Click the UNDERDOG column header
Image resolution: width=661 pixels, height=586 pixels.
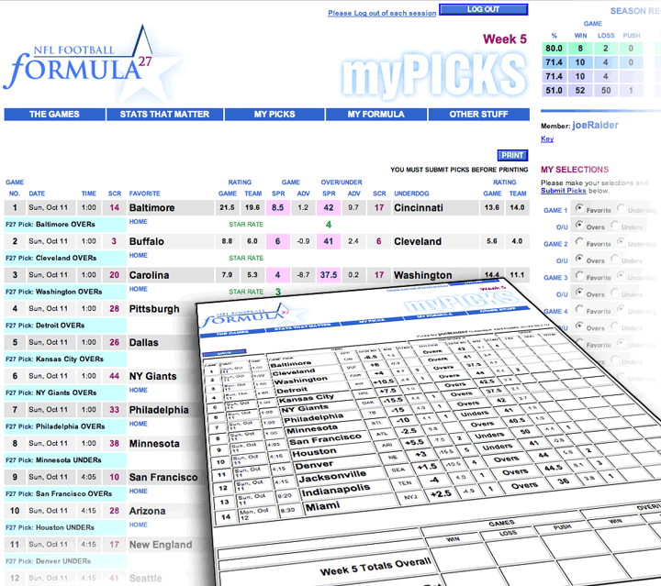(x=411, y=193)
